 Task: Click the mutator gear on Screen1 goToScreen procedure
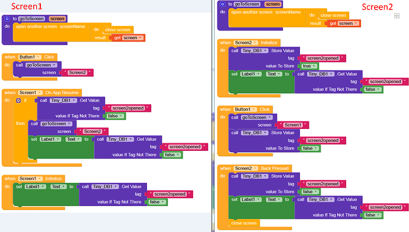pyautogui.click(x=7, y=19)
